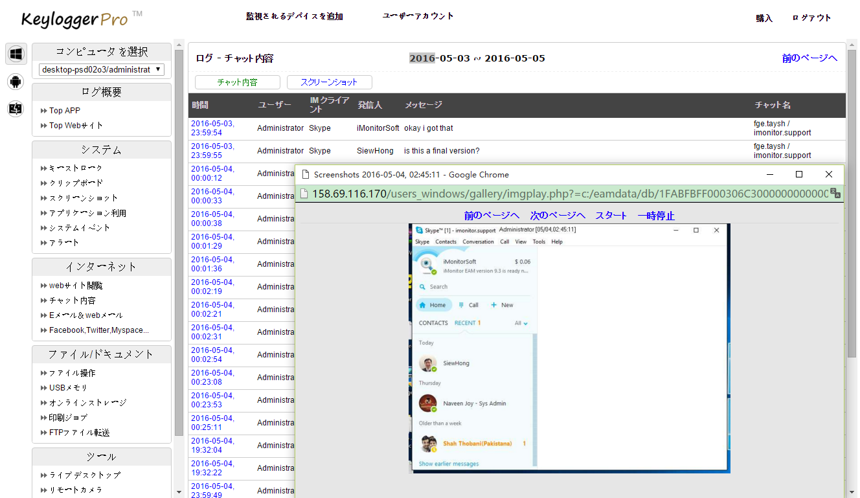The height and width of the screenshot is (498, 860).
Task: Click the SiewHong sender cell
Action: [x=375, y=151]
